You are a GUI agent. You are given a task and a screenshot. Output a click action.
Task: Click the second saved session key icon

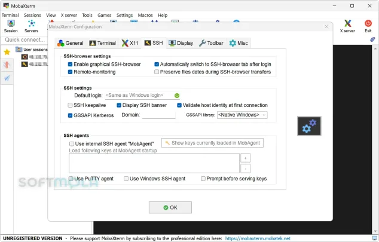[x=25, y=65]
